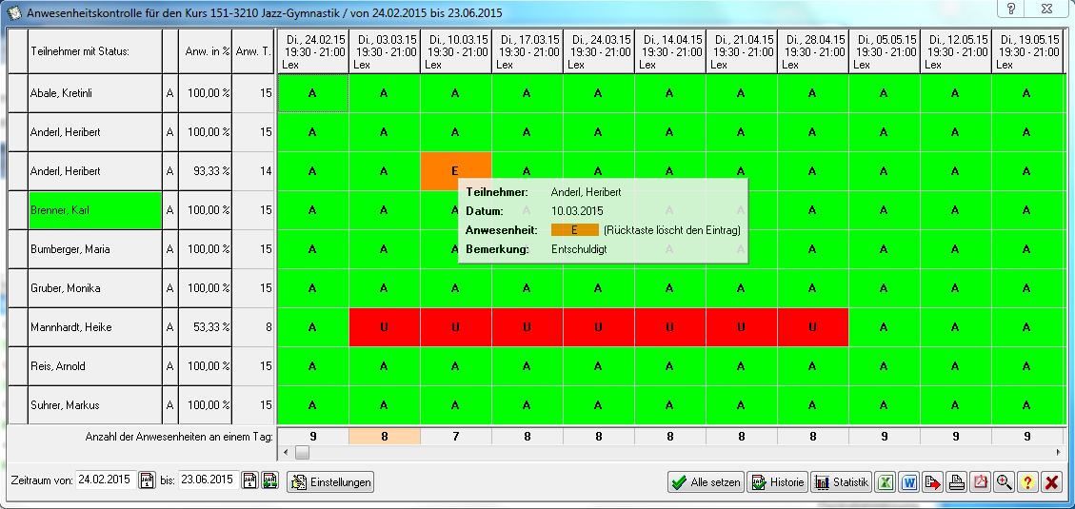This screenshot has width=1075, height=509.
Task: Click right arrow of horizontal scrollbar
Action: [x=1059, y=452]
